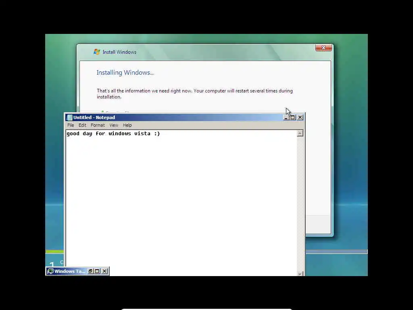Open the File menu in Notepad
This screenshot has width=413, height=310.
(x=71, y=125)
